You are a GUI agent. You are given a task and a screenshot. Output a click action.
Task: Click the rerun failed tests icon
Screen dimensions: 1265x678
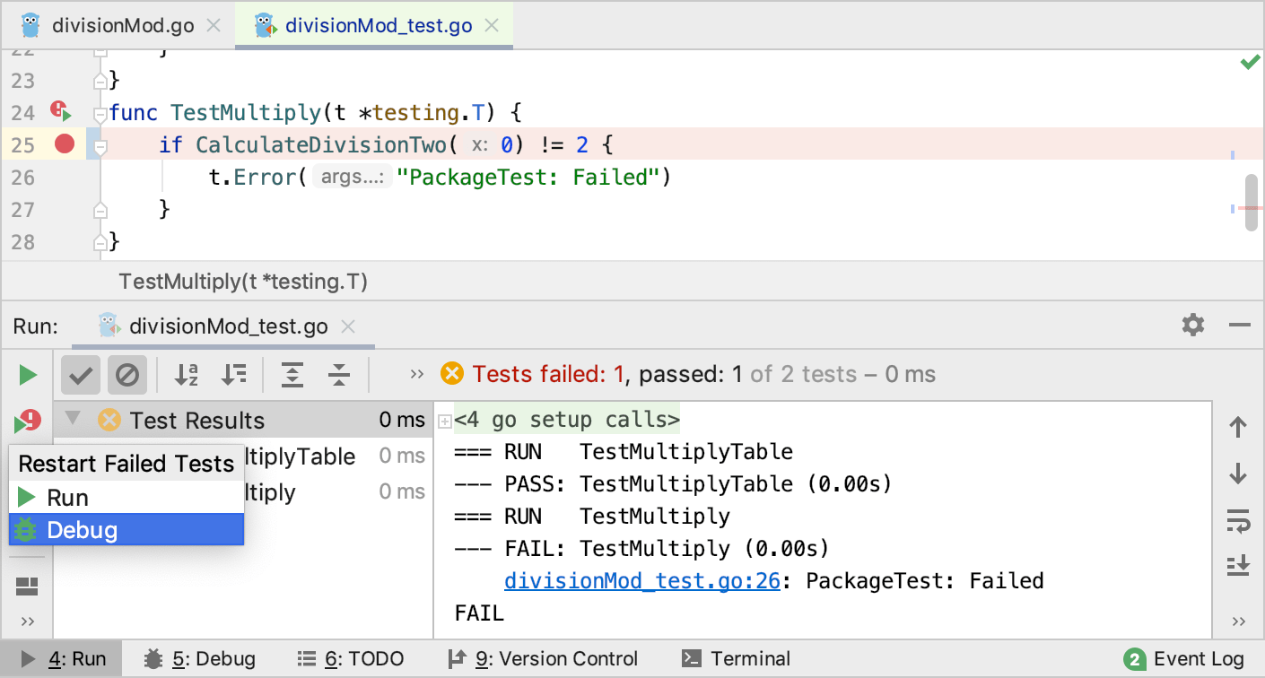coord(28,421)
